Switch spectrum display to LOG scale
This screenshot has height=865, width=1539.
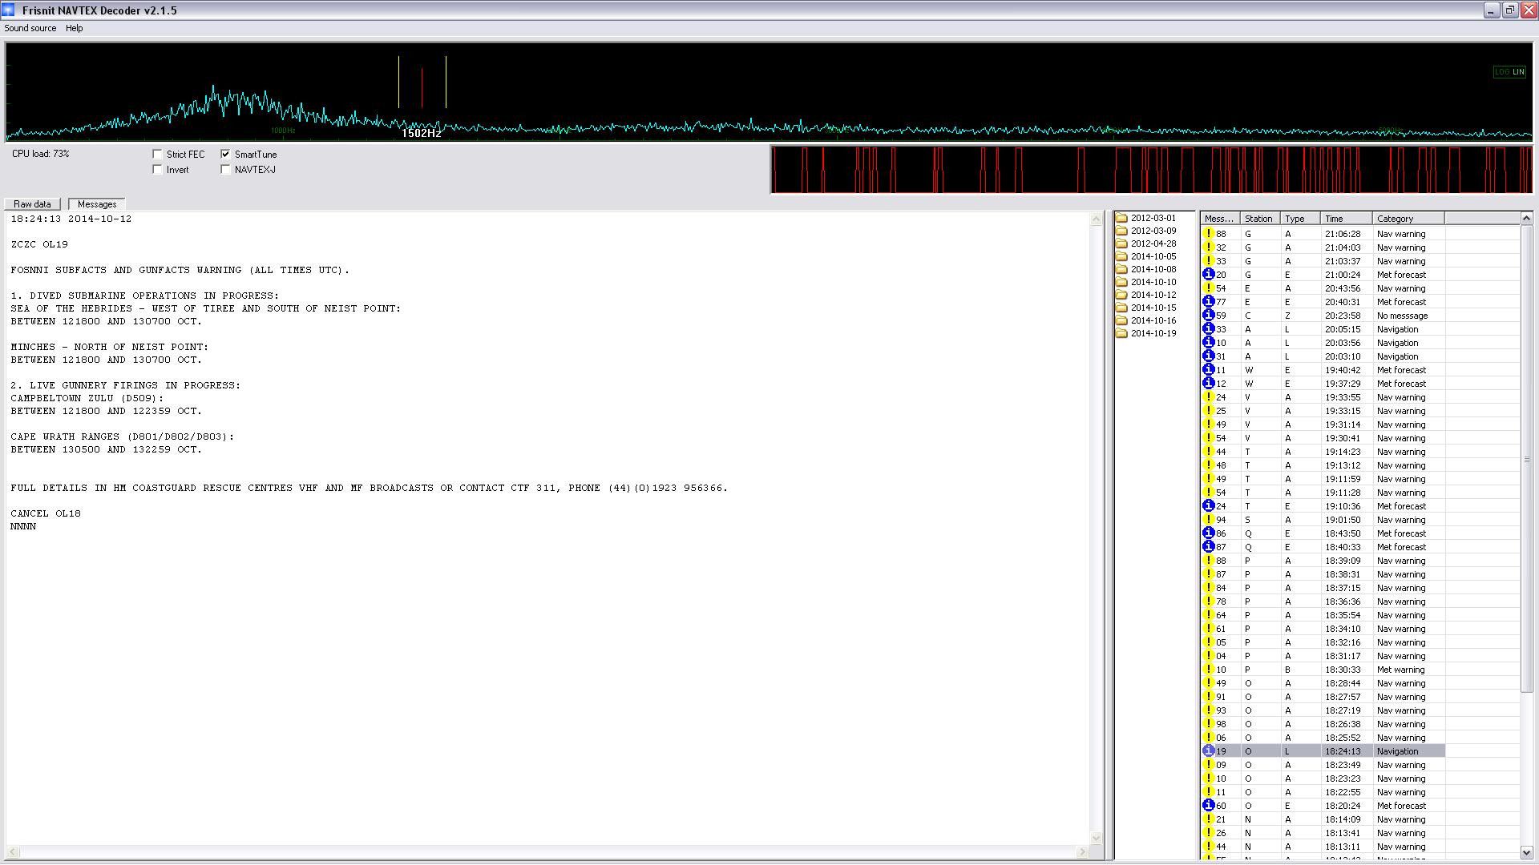1501,72
